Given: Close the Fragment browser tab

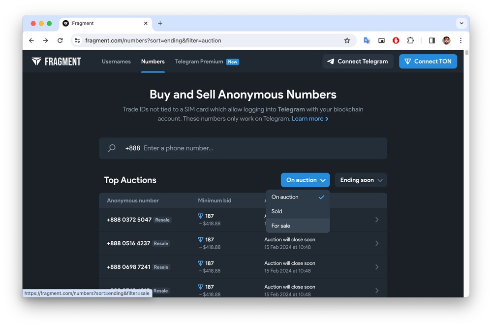Looking at the screenshot, I should [x=146, y=23].
